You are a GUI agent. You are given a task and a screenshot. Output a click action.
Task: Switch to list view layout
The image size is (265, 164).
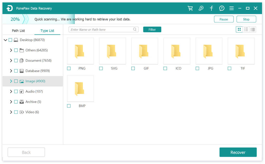pos(246,30)
